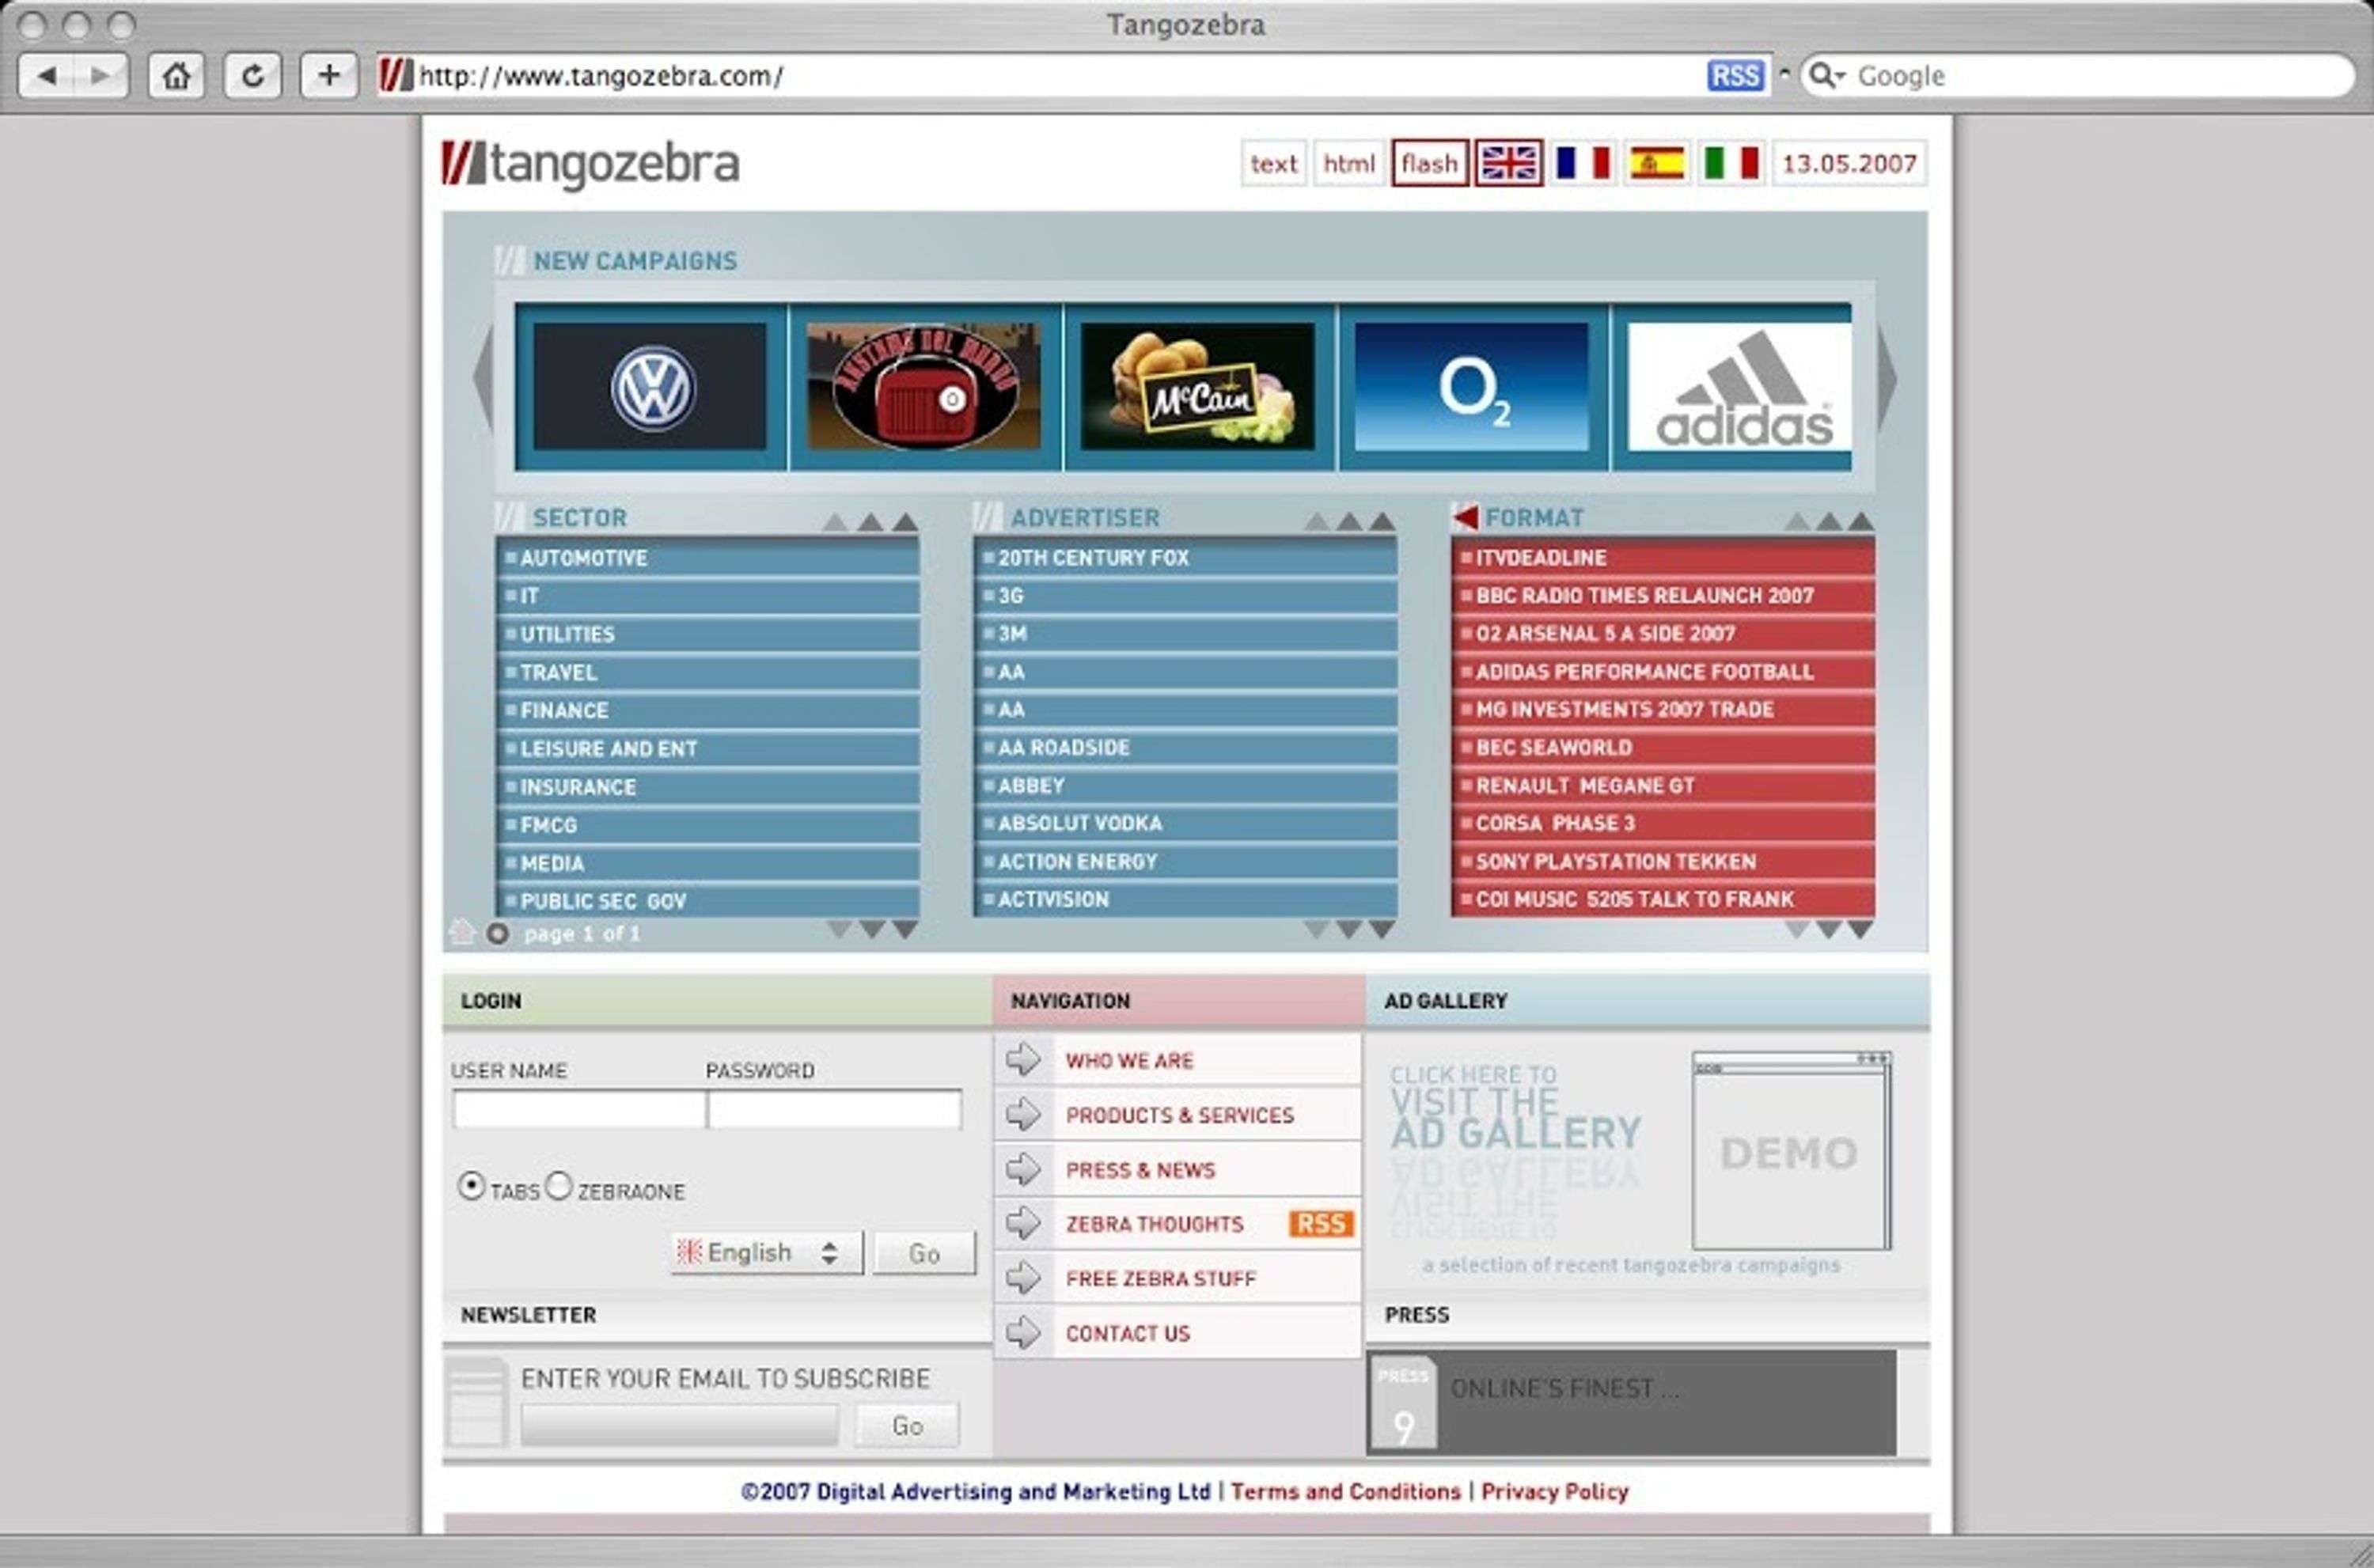Viewport: 2374px width, 1568px height.
Task: Open the McCain campaign thumbnail
Action: [x=1198, y=387]
